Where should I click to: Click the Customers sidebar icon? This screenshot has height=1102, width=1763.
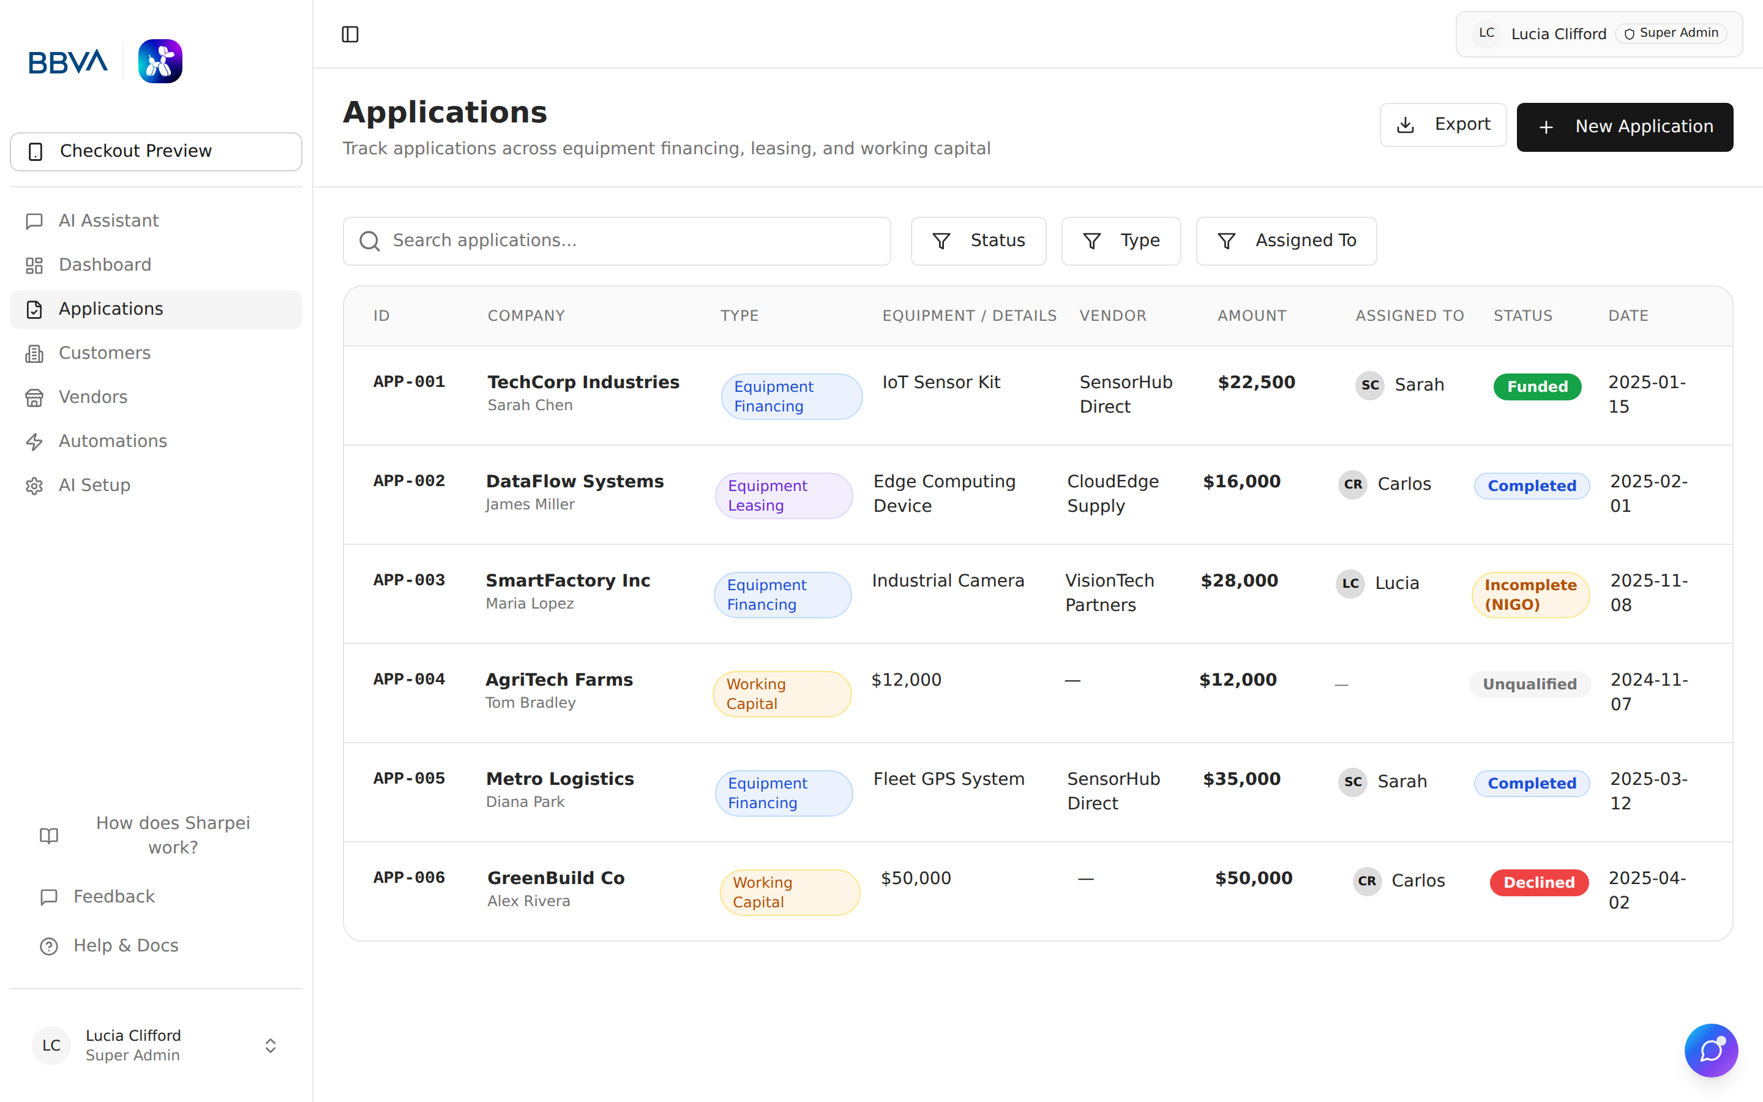click(x=34, y=353)
